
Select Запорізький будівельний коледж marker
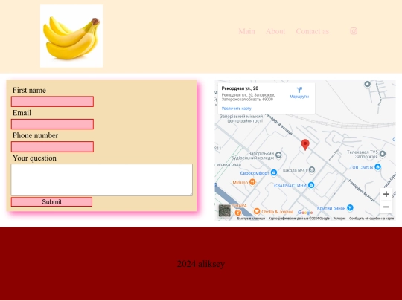tap(278, 155)
